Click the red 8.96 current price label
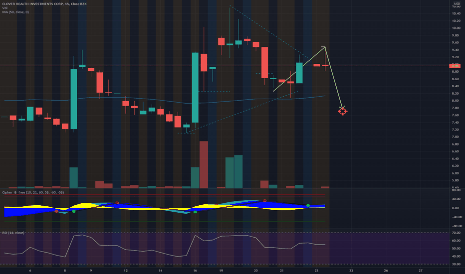 (x=455, y=66)
